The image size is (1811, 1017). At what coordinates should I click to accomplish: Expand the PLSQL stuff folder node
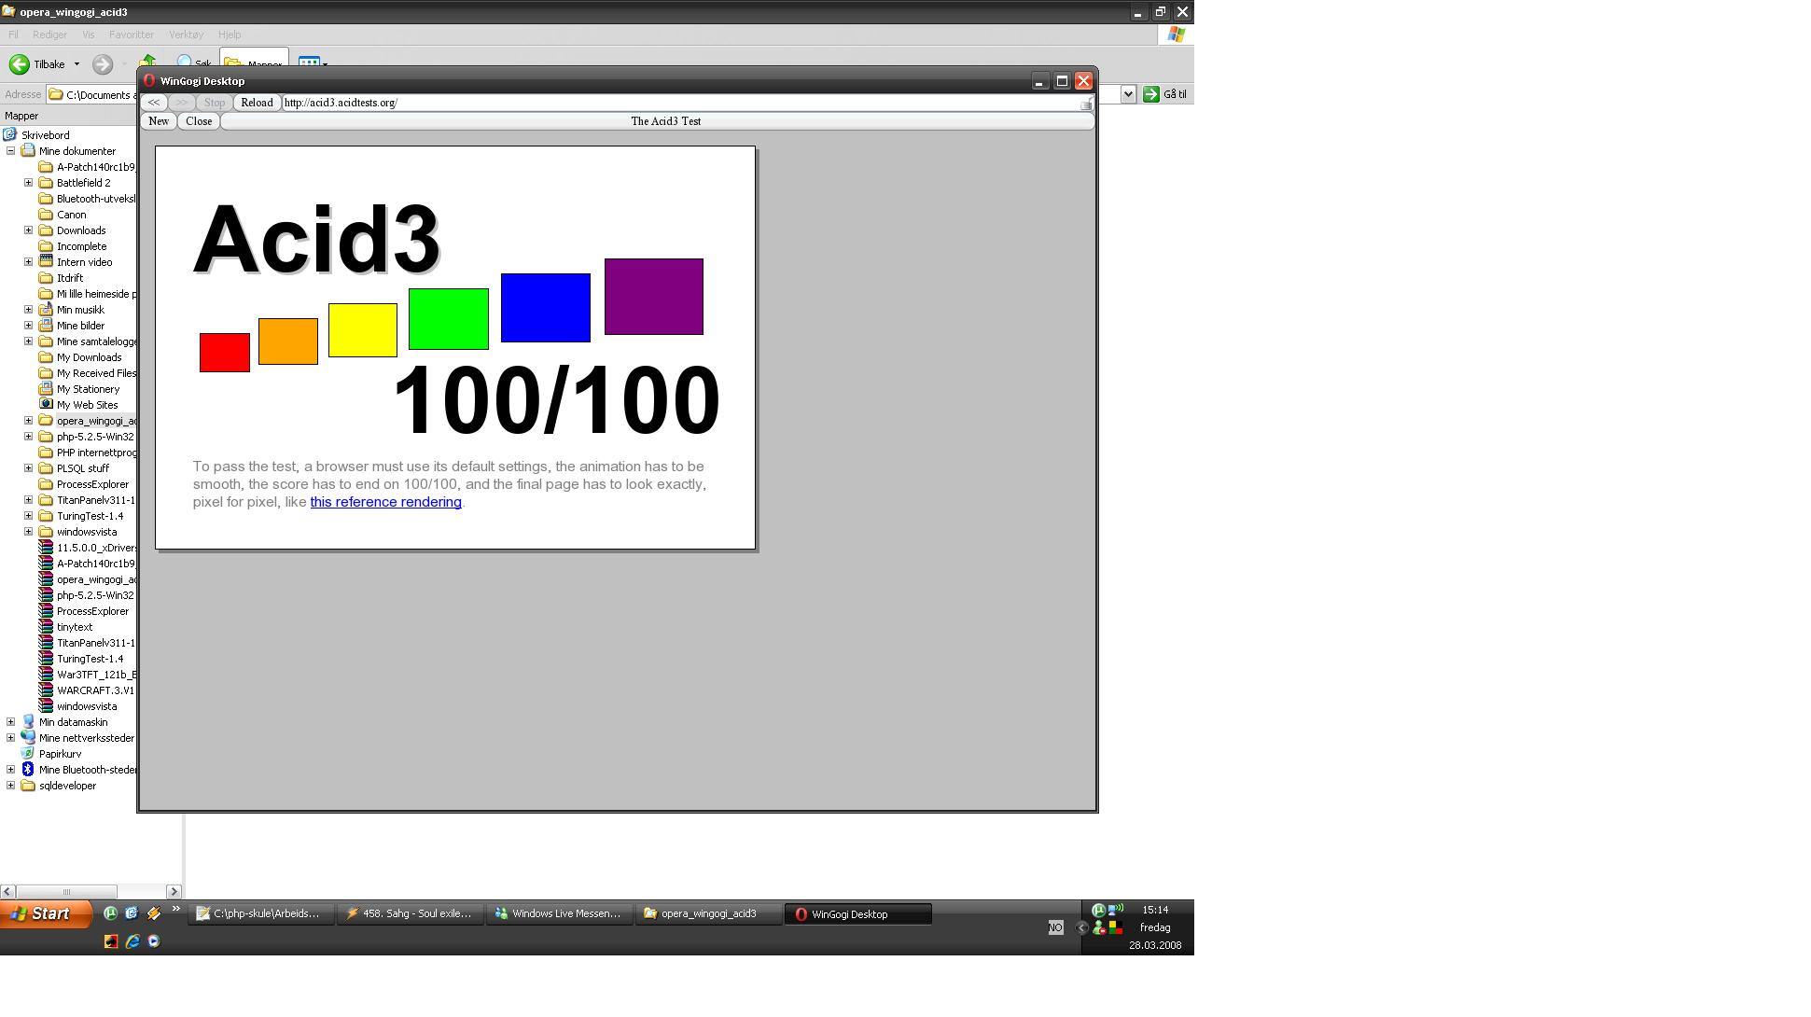coord(28,468)
